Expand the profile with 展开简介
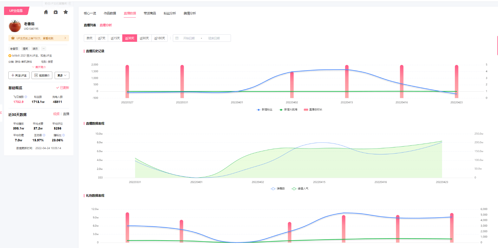This screenshot has width=498, height=248. (x=39, y=67)
